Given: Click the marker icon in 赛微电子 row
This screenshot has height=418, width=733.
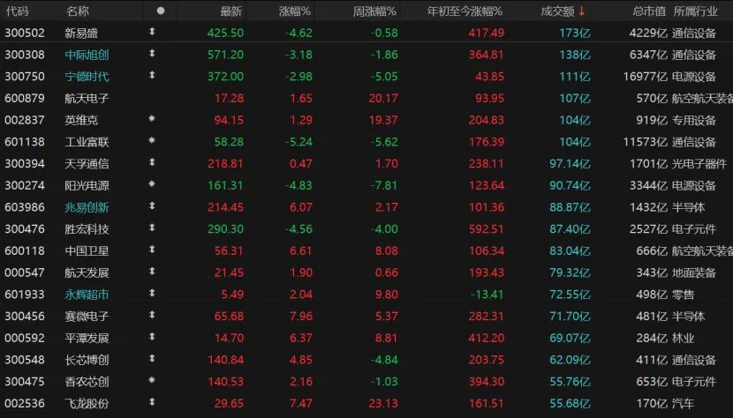Looking at the screenshot, I should pyautogui.click(x=152, y=315).
